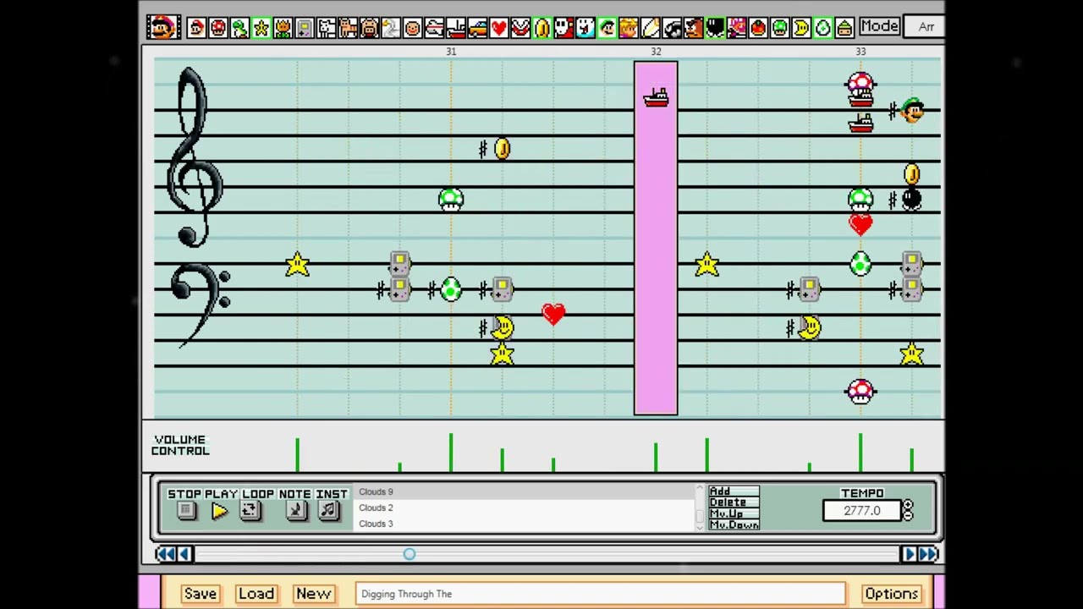Select the Feather instrument
Image resolution: width=1083 pixels, height=609 pixels.
pos(650,28)
